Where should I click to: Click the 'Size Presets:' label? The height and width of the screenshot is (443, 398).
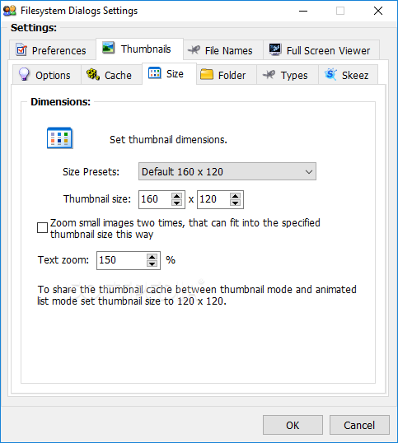coord(91,172)
